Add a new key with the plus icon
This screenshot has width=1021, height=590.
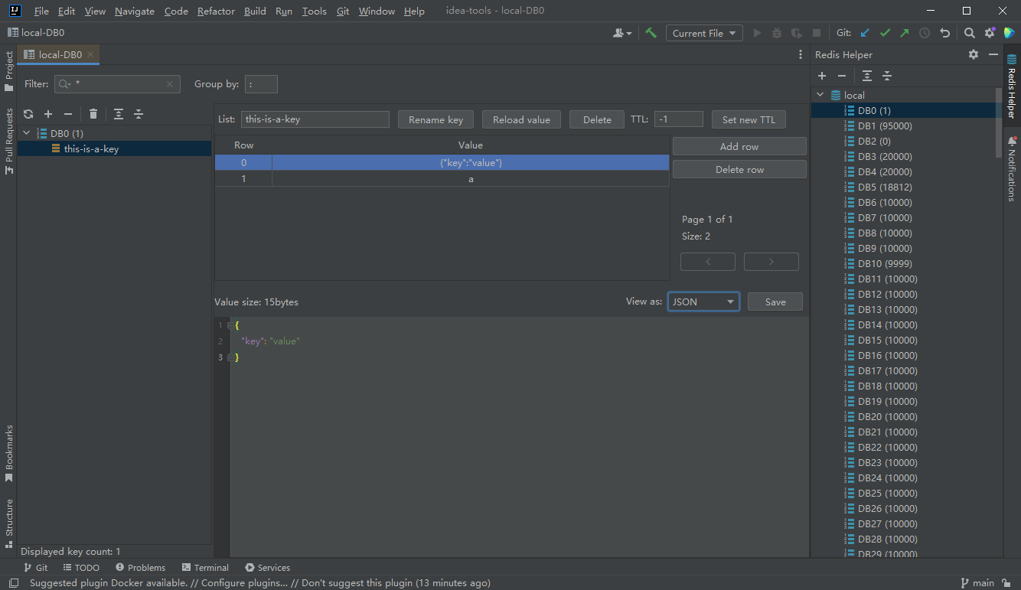(x=48, y=114)
